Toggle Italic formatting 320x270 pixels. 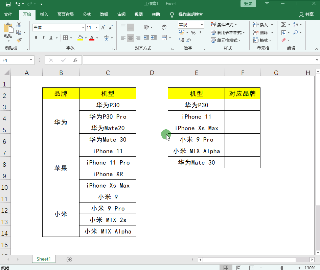coord(43,38)
